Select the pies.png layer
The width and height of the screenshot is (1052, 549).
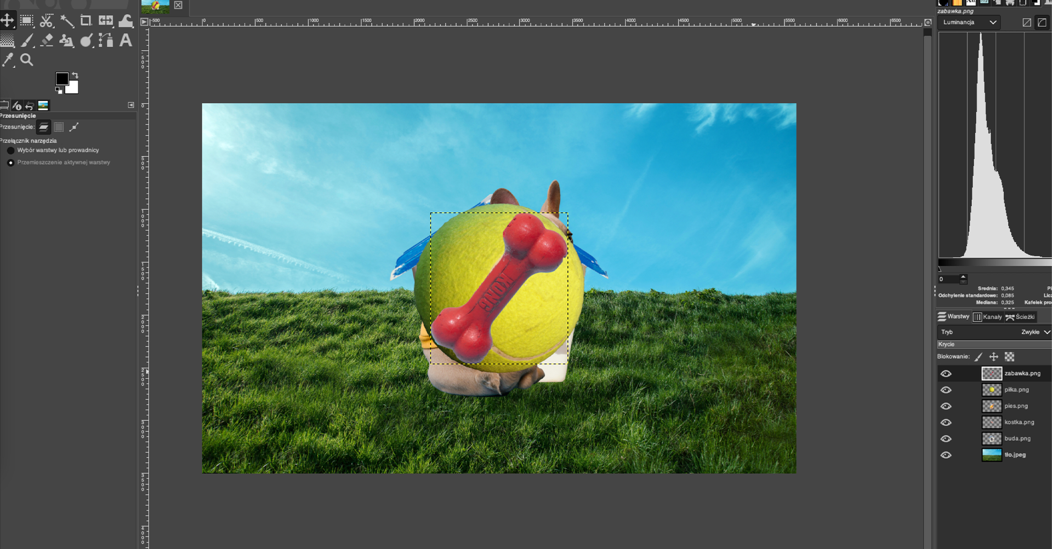tap(994, 406)
